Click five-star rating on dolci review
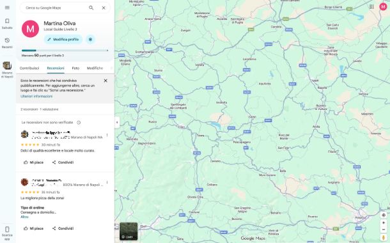The width and height of the screenshot is (390, 243). (30, 145)
